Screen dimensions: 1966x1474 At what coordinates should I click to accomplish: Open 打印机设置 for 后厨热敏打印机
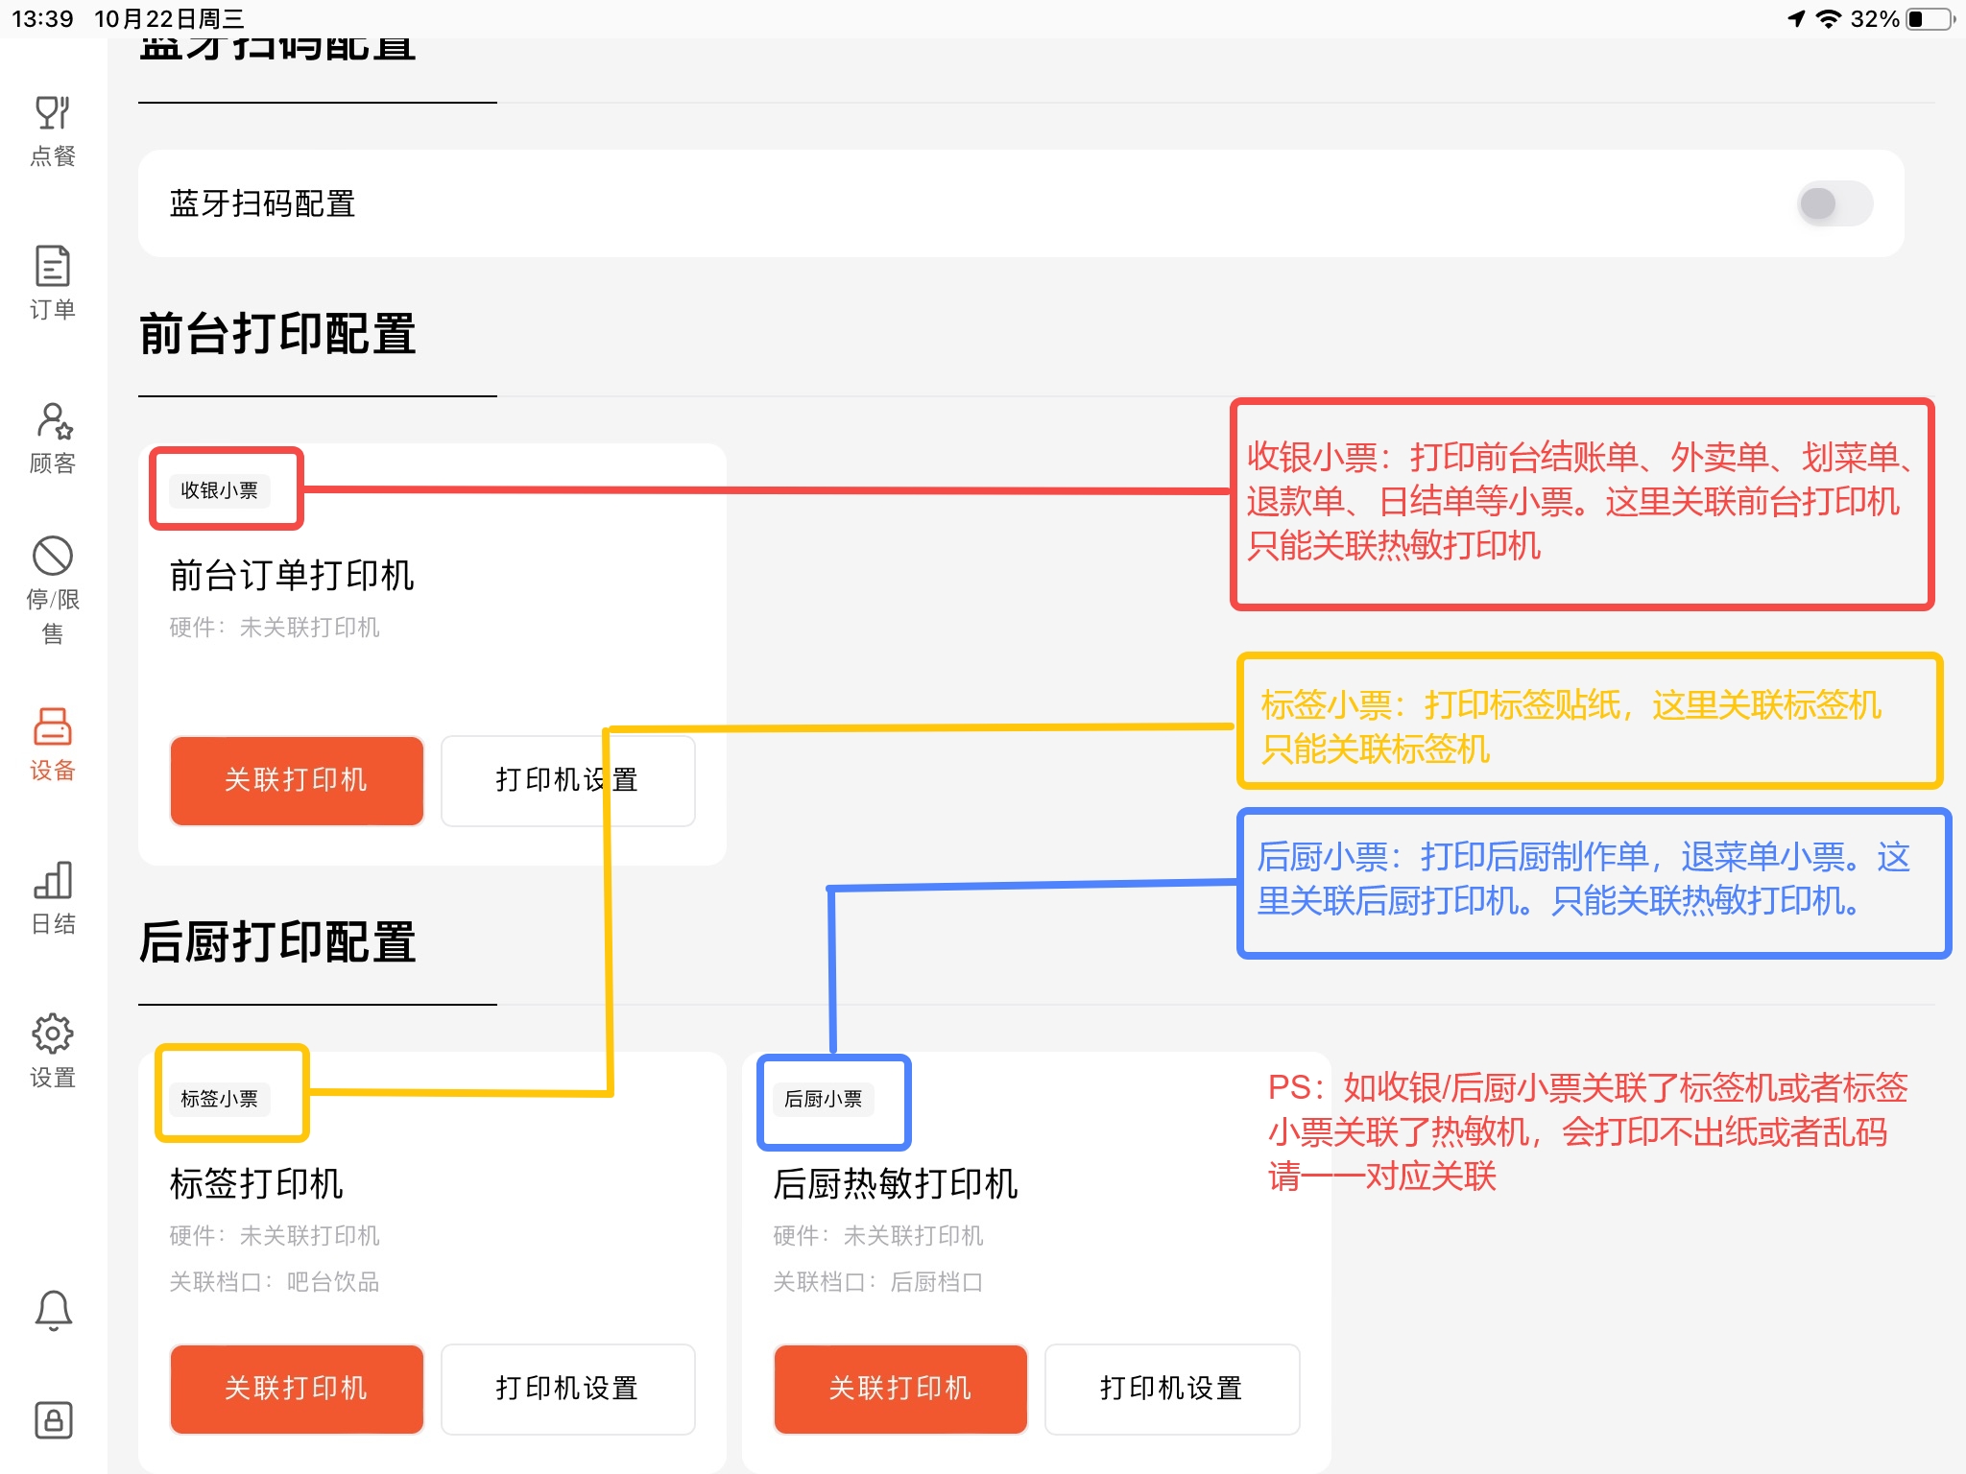pyautogui.click(x=1171, y=1389)
